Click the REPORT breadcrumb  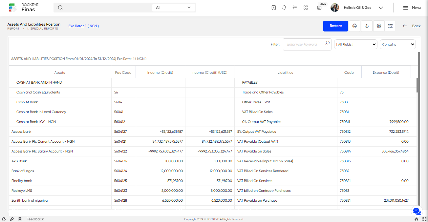13,29
